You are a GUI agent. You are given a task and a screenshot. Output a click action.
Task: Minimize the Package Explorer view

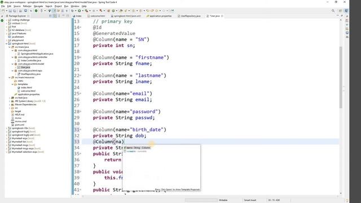pos(63,16)
